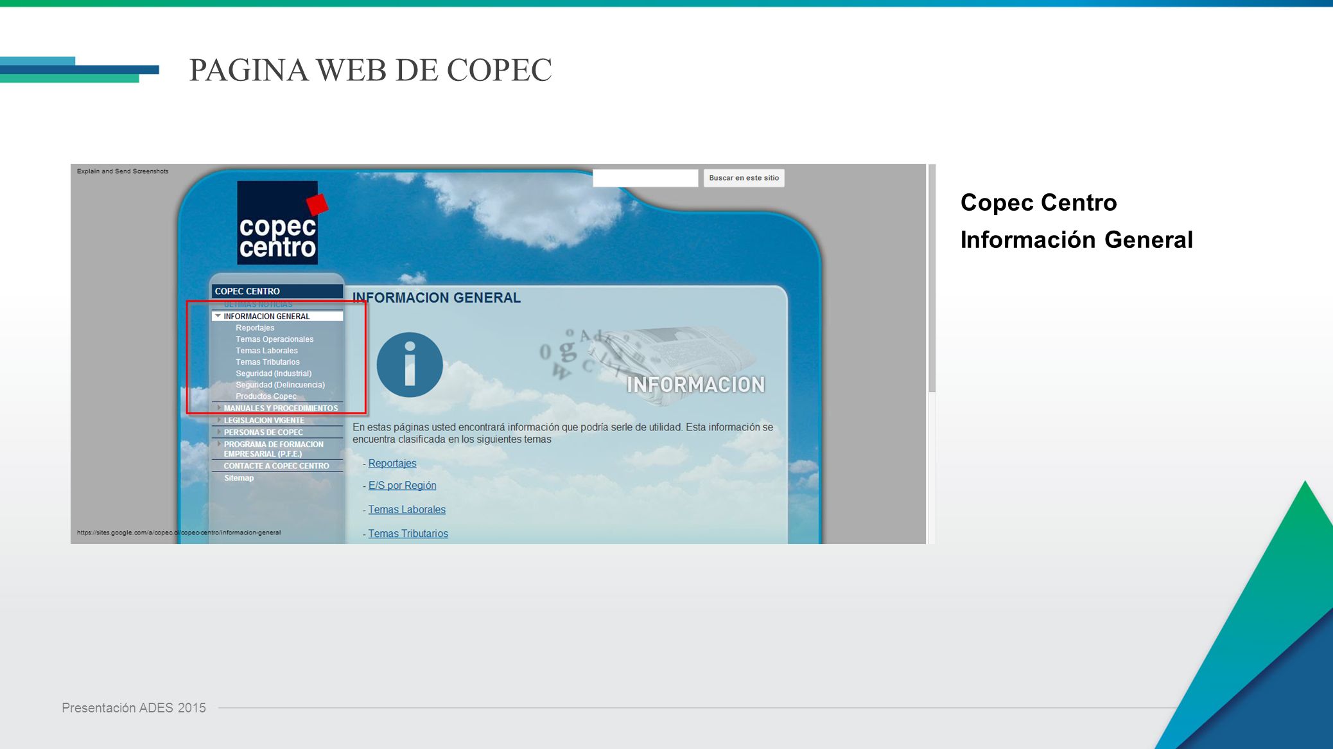Open Reportajes in the sidebar
1333x749 pixels.
pyautogui.click(x=255, y=328)
